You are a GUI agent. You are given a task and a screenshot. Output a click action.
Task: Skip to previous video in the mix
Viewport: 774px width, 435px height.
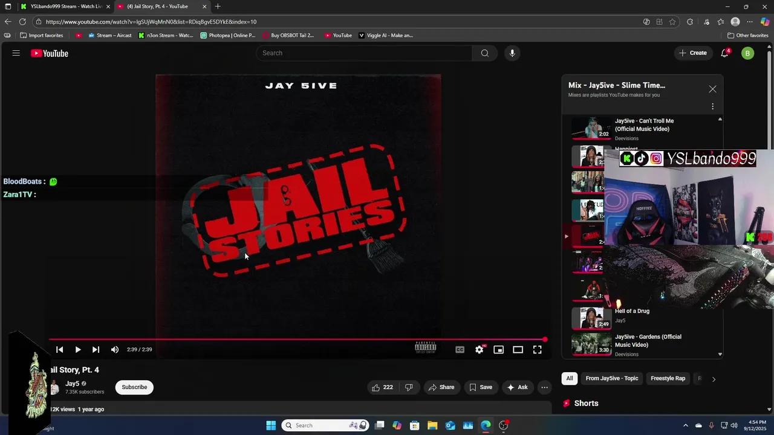coord(59,349)
